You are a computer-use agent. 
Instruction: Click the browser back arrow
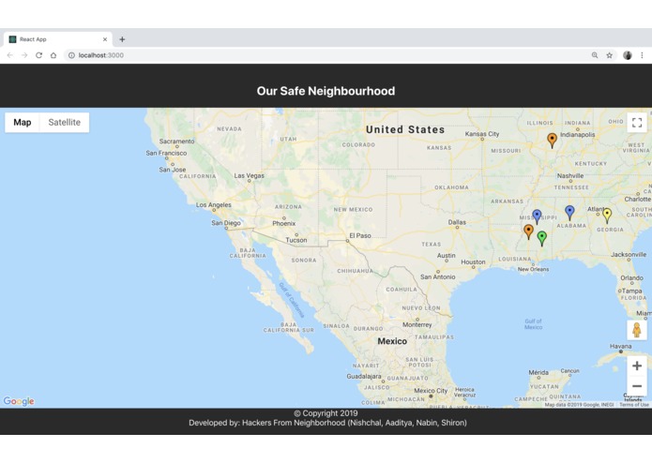(10, 55)
